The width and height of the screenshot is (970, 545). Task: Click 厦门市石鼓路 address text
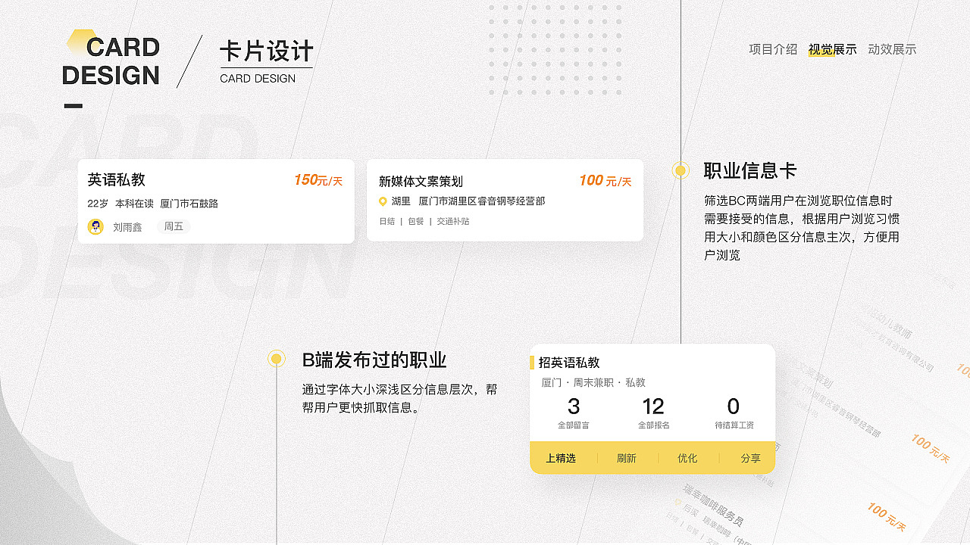click(189, 204)
